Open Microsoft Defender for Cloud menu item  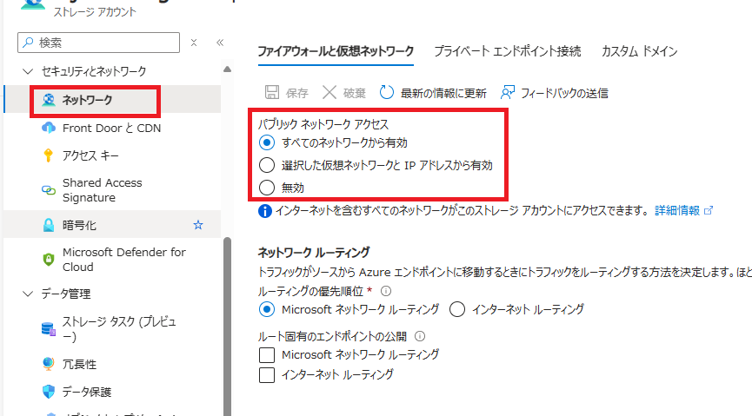[x=113, y=260]
